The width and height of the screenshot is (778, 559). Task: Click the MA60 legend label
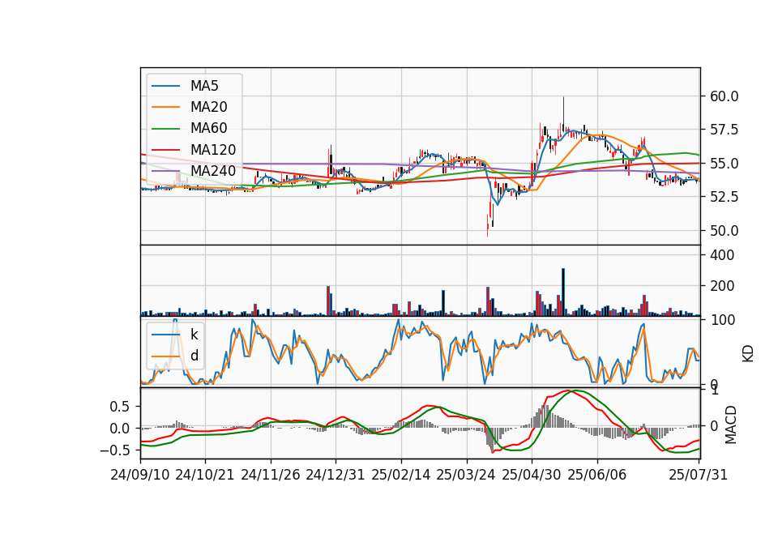pyautogui.click(x=208, y=128)
